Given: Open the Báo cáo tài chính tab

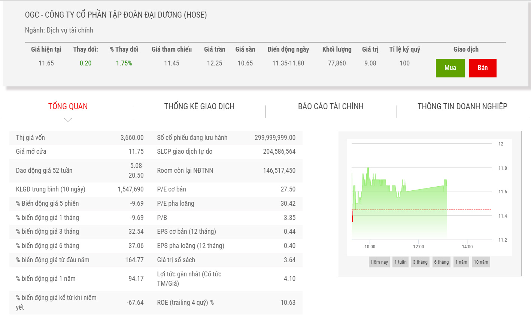Looking at the screenshot, I should pyautogui.click(x=331, y=107).
